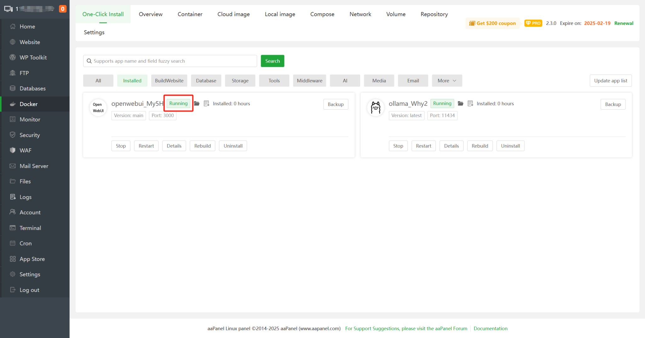Click the app fuzzy search input field
The image size is (645, 338).
pos(170,61)
